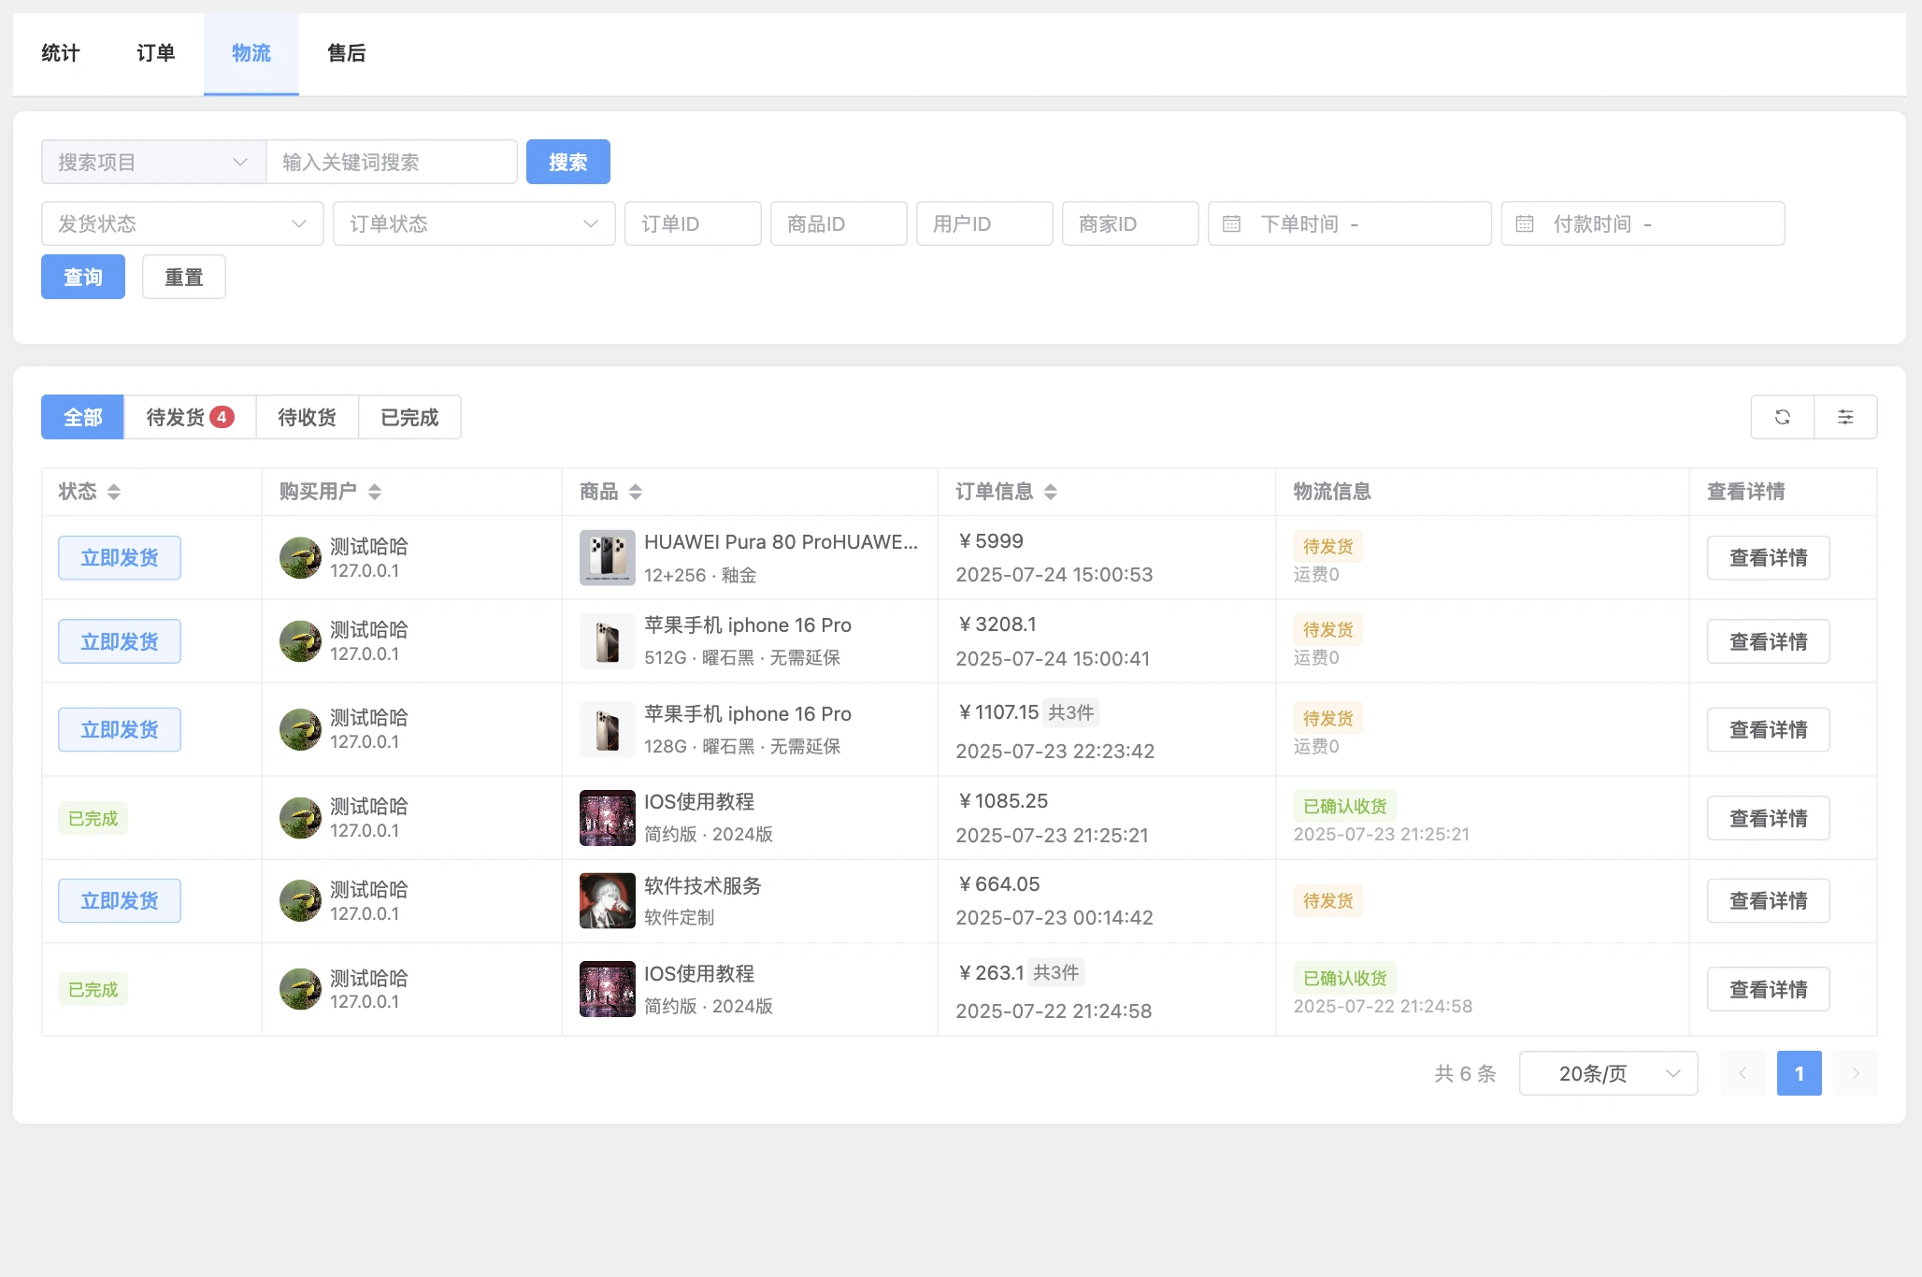The height and width of the screenshot is (1277, 1922).
Task: Click the 搜索 search button
Action: (x=567, y=161)
